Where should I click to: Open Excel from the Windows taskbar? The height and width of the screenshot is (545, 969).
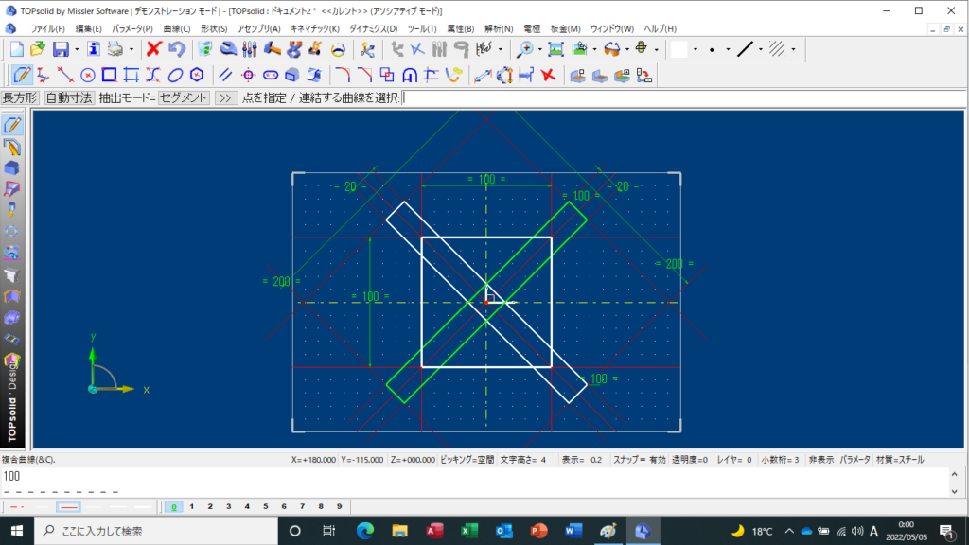469,531
